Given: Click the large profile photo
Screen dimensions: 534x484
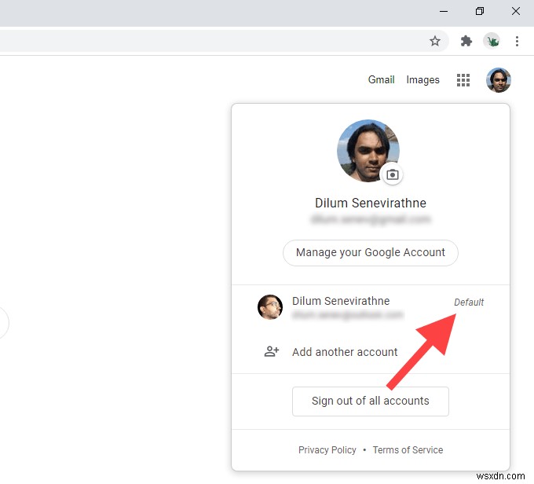Looking at the screenshot, I should [368, 151].
